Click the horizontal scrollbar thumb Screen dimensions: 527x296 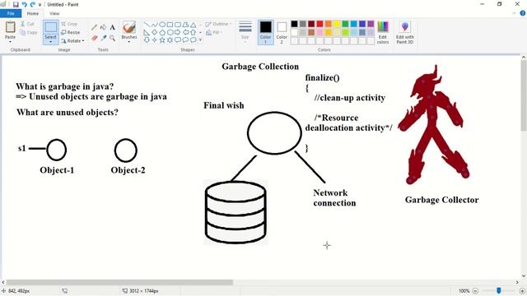(x=119, y=283)
